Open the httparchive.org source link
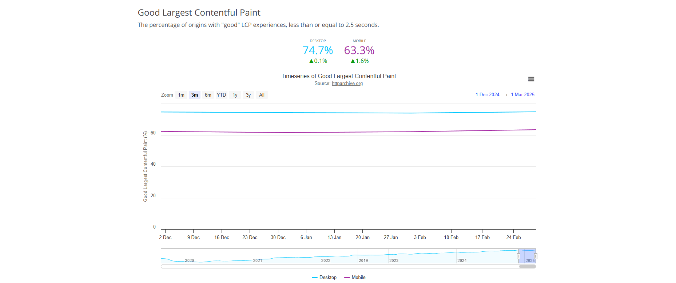Viewport: 676px width, 283px height. [347, 83]
